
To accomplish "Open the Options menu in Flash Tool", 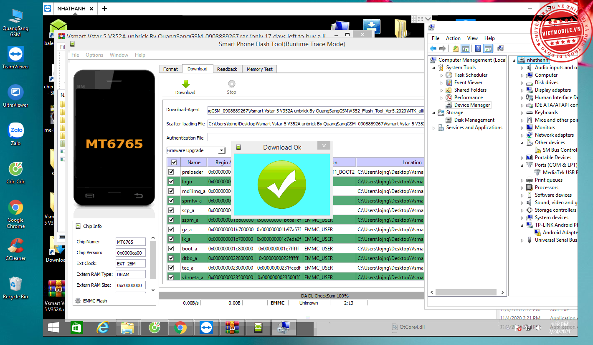I will [x=94, y=55].
